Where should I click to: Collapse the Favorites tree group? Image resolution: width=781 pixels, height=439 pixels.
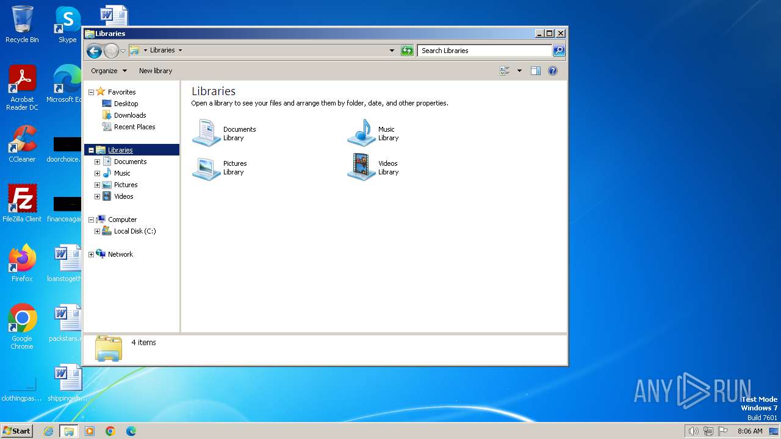click(91, 92)
